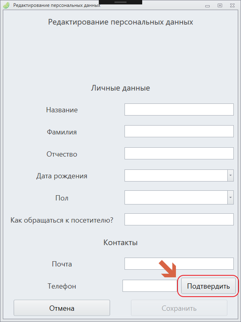Focus the Как обращаться к посетителю field
This screenshot has height=322, width=241.
(x=179, y=219)
